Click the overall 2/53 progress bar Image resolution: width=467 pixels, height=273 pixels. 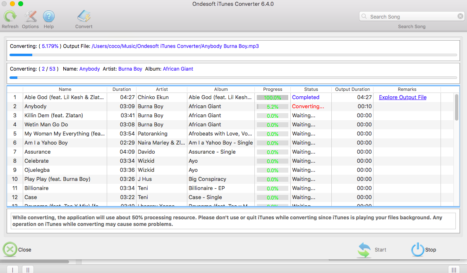[x=233, y=78]
